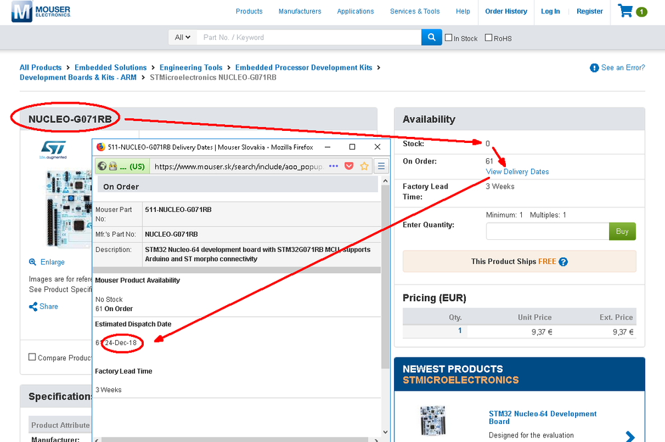Open the Applications menu

coord(355,11)
